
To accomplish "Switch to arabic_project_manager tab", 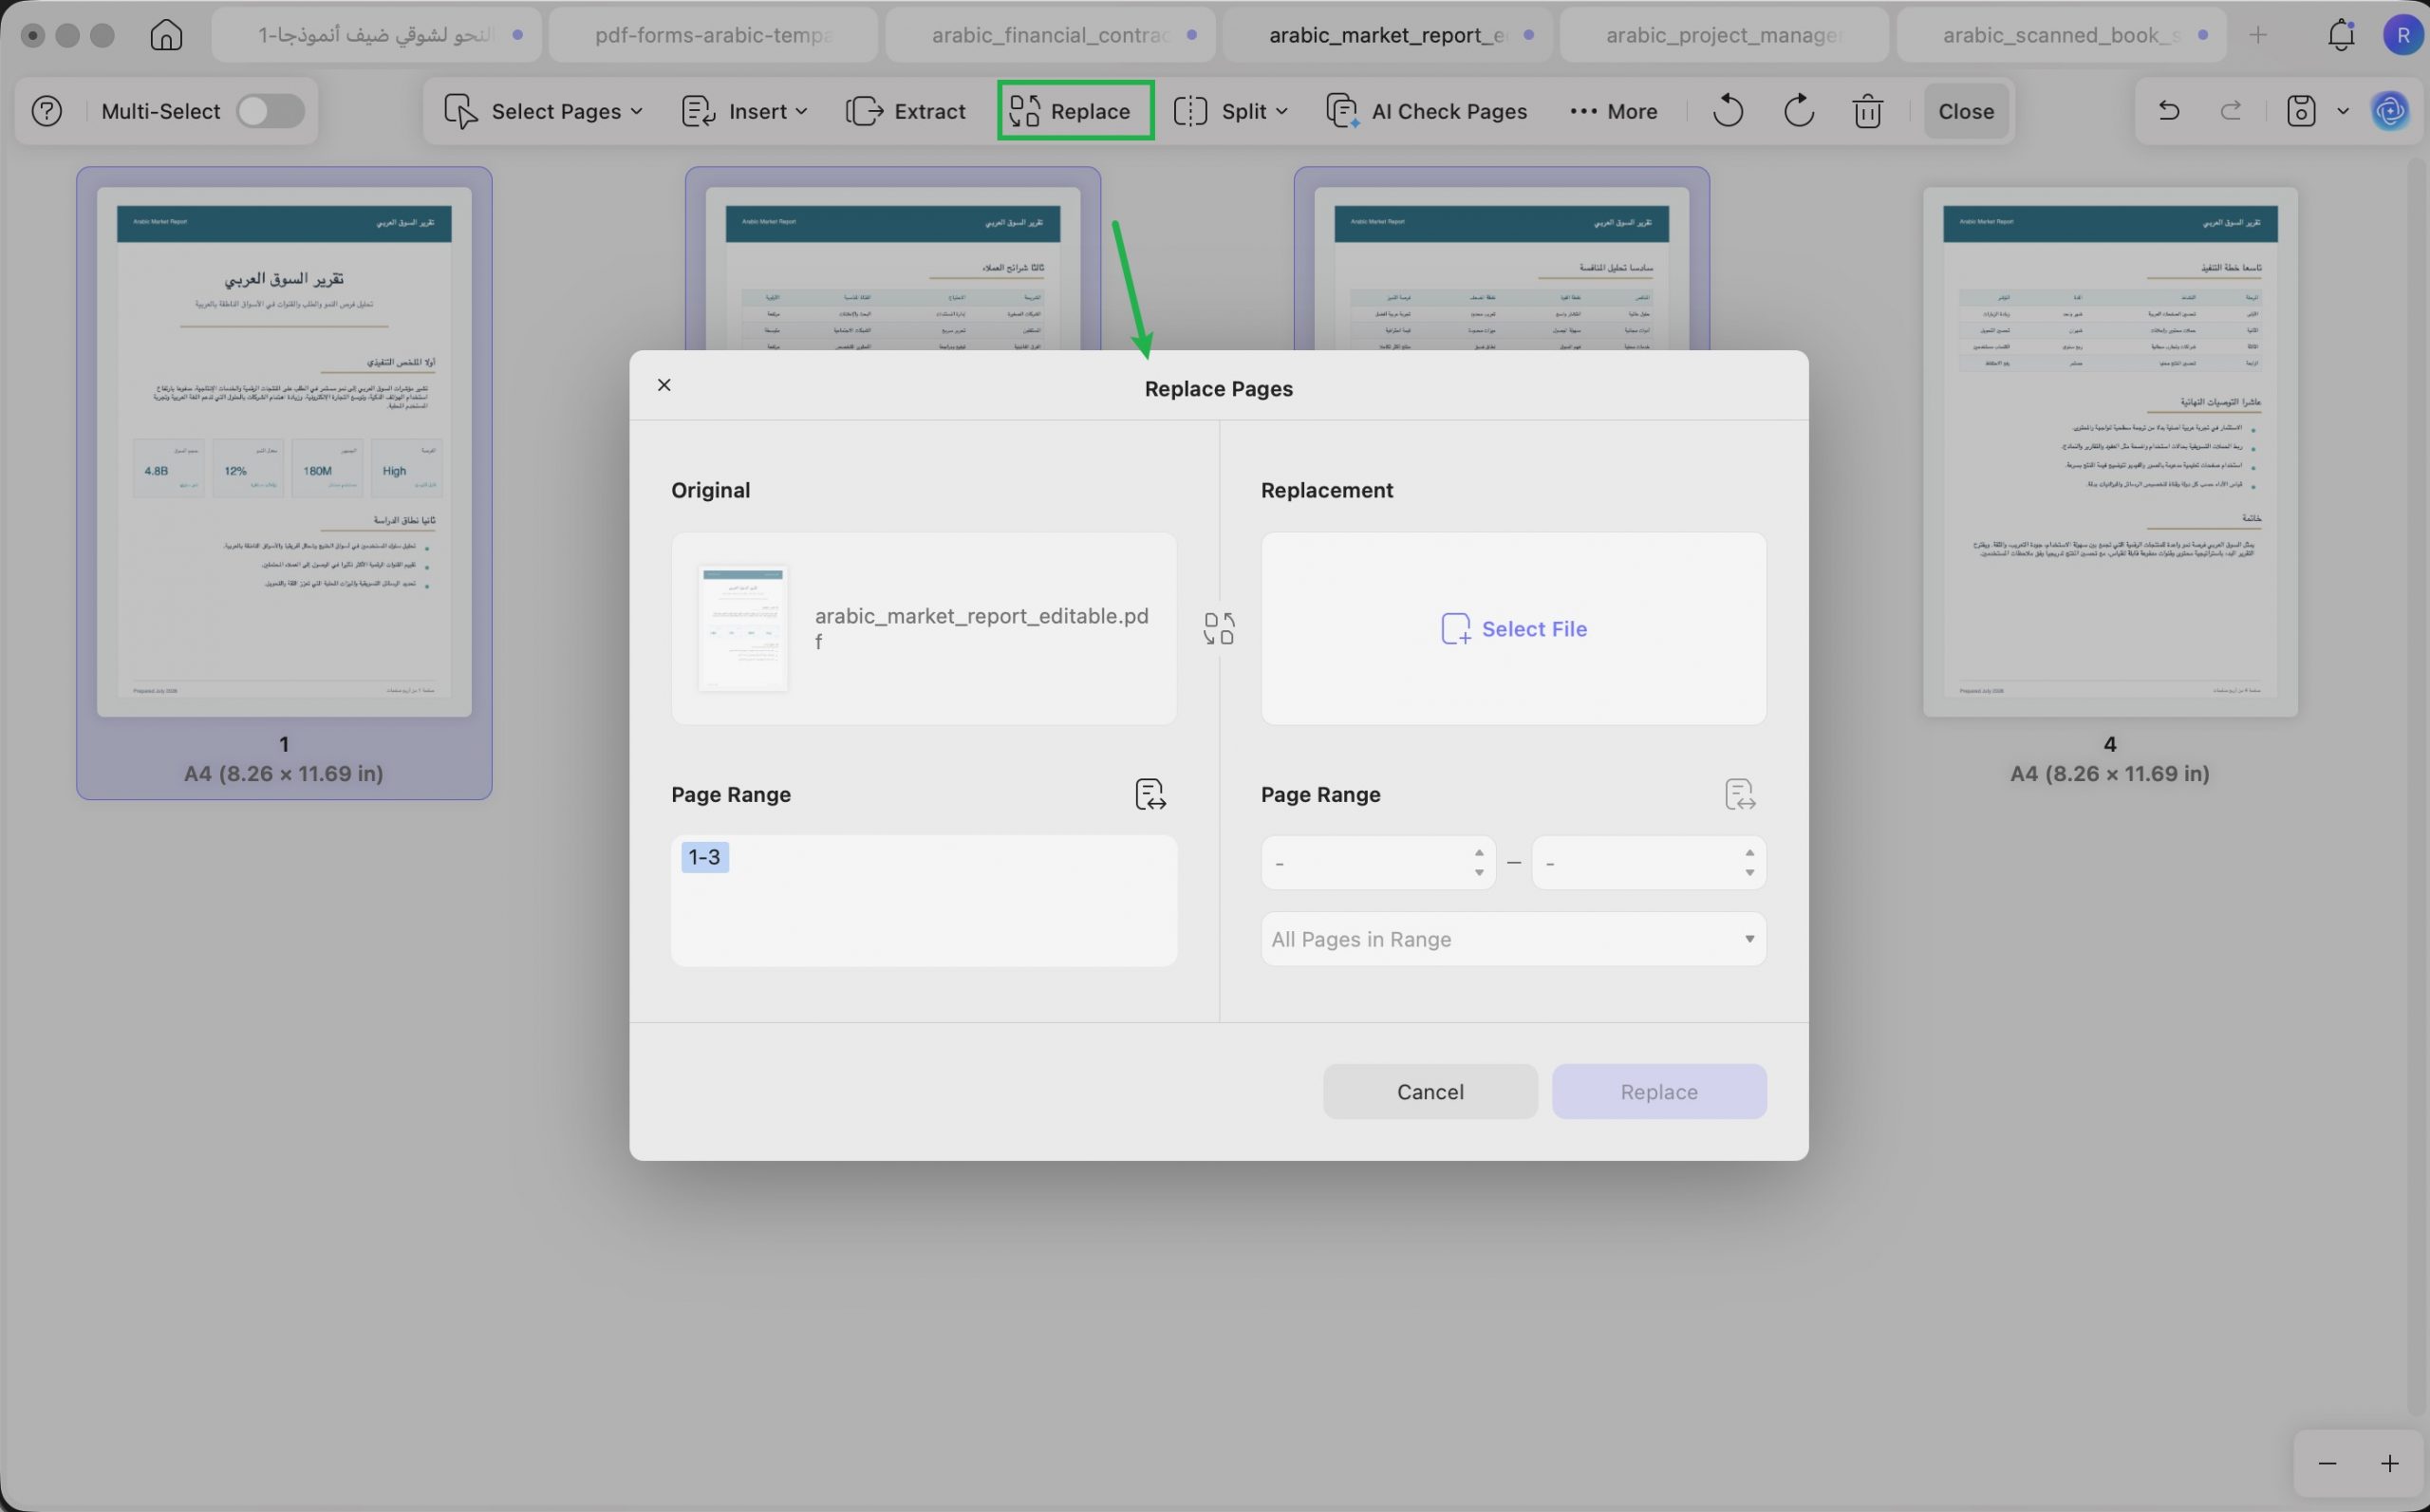I will [x=1724, y=35].
